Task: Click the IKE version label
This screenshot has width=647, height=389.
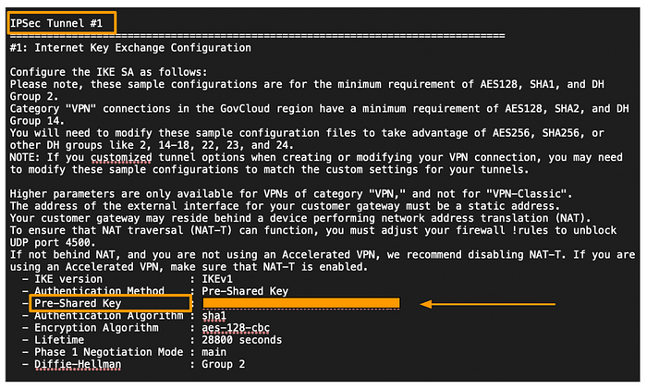Action: (68, 279)
